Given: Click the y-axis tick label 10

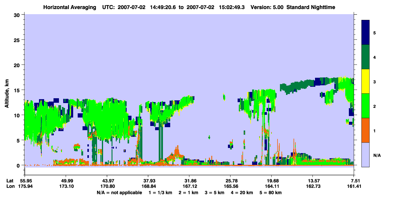Looking at the screenshot, I should click(x=18, y=115).
